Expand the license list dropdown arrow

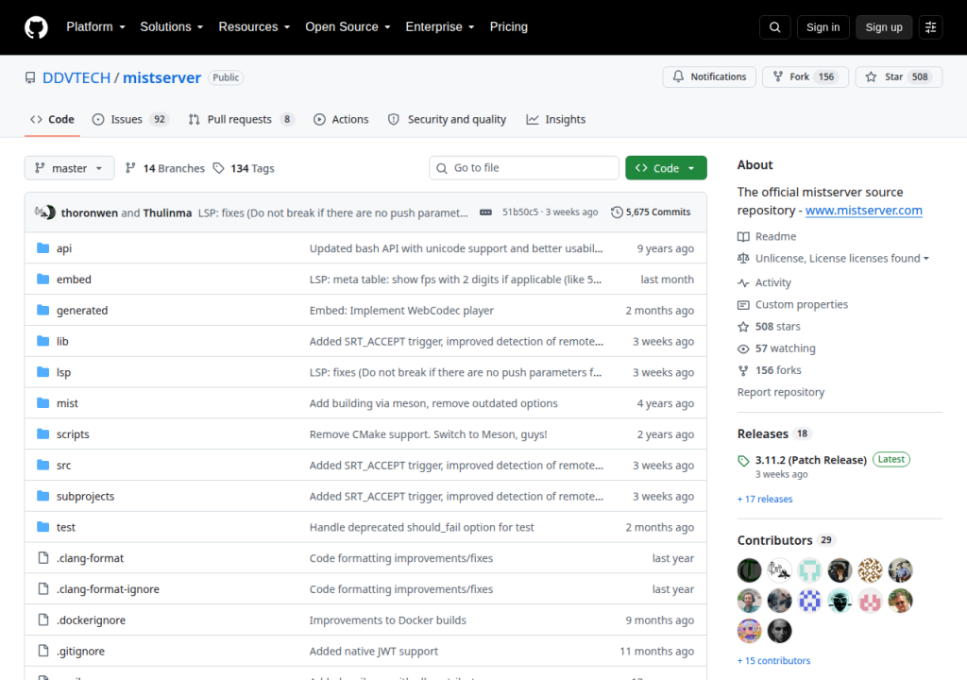click(x=925, y=259)
